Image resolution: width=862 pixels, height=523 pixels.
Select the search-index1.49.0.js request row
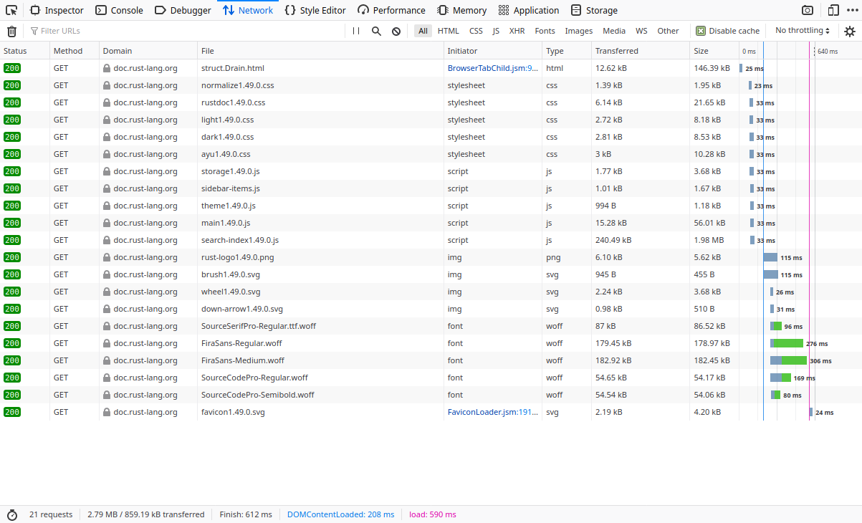(287, 240)
